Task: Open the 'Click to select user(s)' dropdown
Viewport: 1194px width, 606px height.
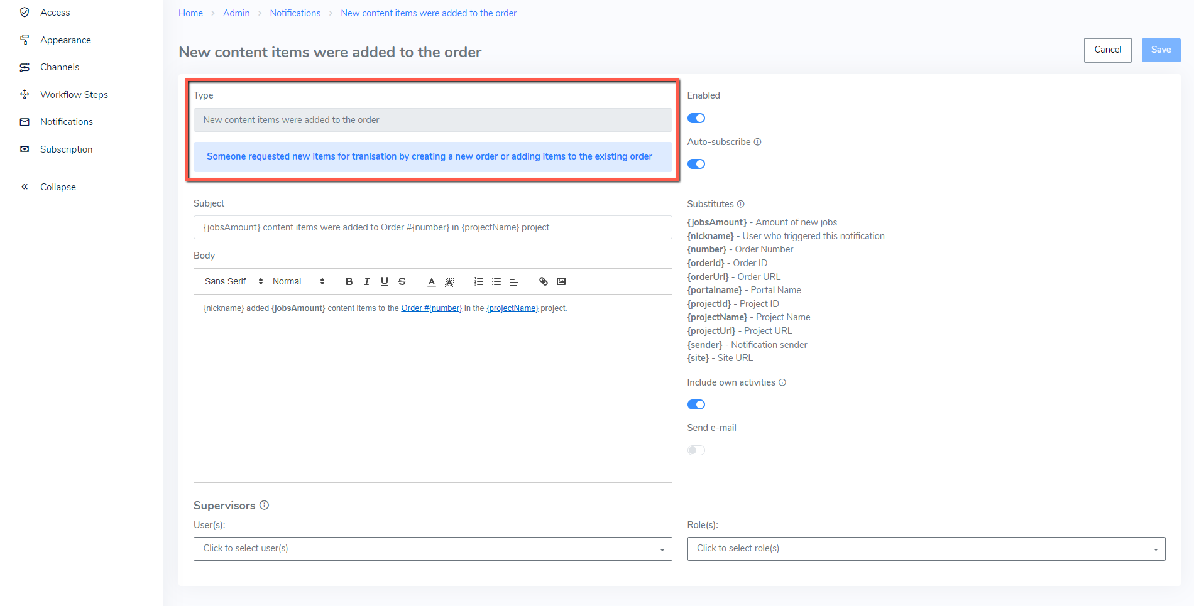Action: tap(433, 549)
